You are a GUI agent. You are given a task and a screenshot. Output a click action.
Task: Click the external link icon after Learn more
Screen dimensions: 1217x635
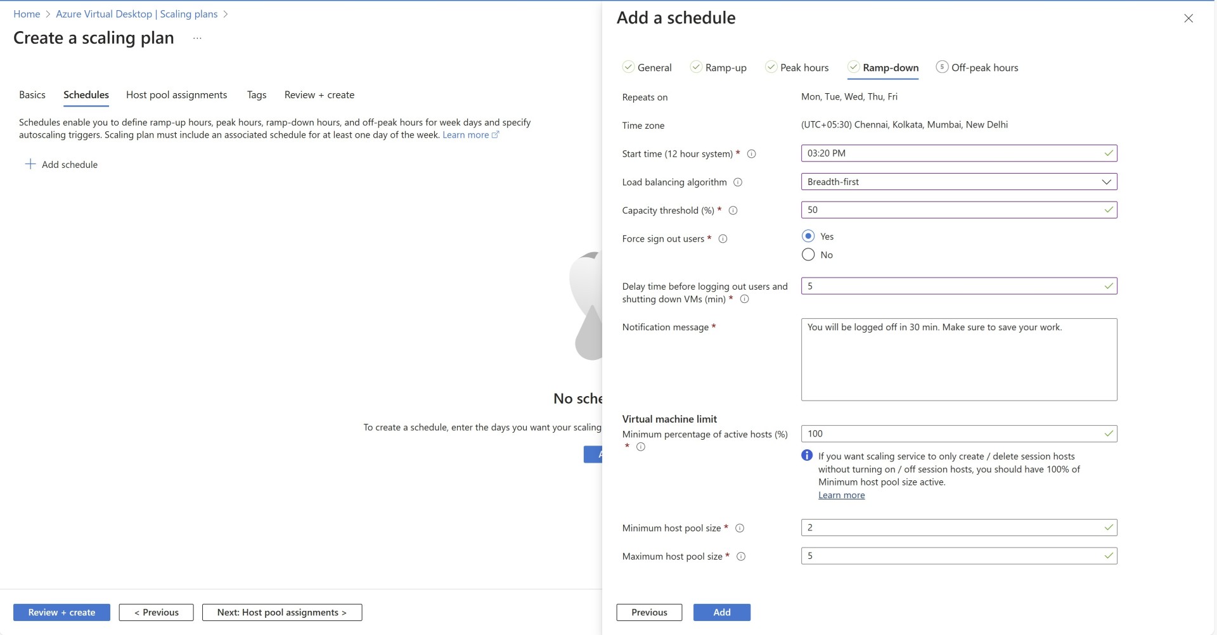click(x=496, y=134)
